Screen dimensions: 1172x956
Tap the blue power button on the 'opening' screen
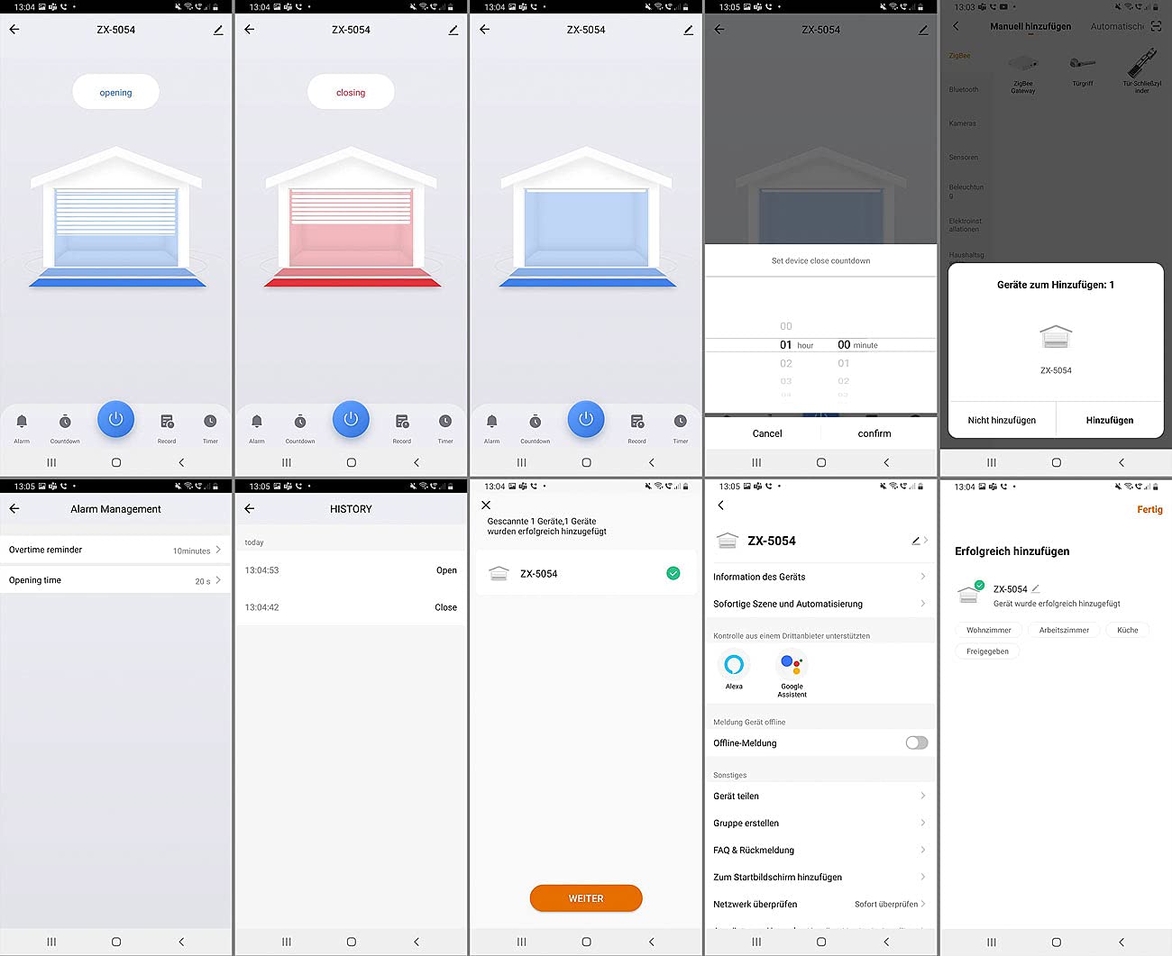pyautogui.click(x=115, y=419)
